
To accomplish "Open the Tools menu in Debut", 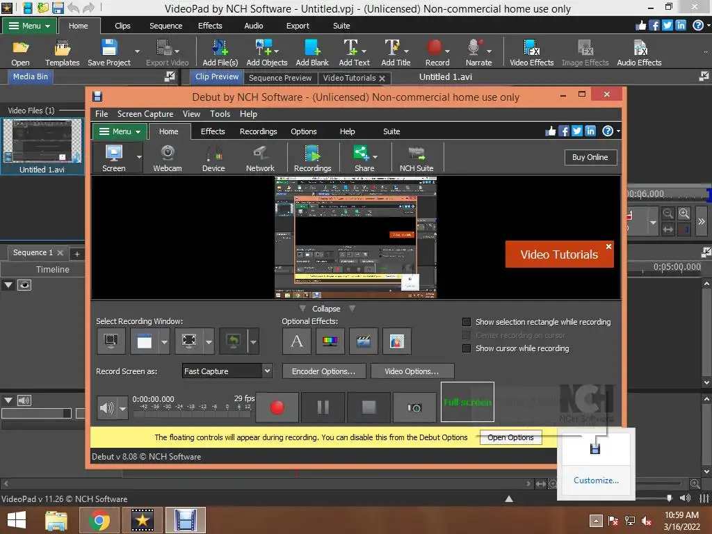I will 220,114.
